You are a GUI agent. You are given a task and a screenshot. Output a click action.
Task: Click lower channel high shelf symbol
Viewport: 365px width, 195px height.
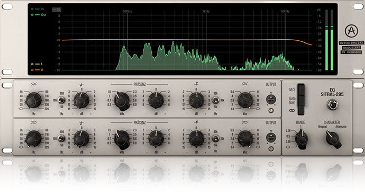tap(196, 122)
